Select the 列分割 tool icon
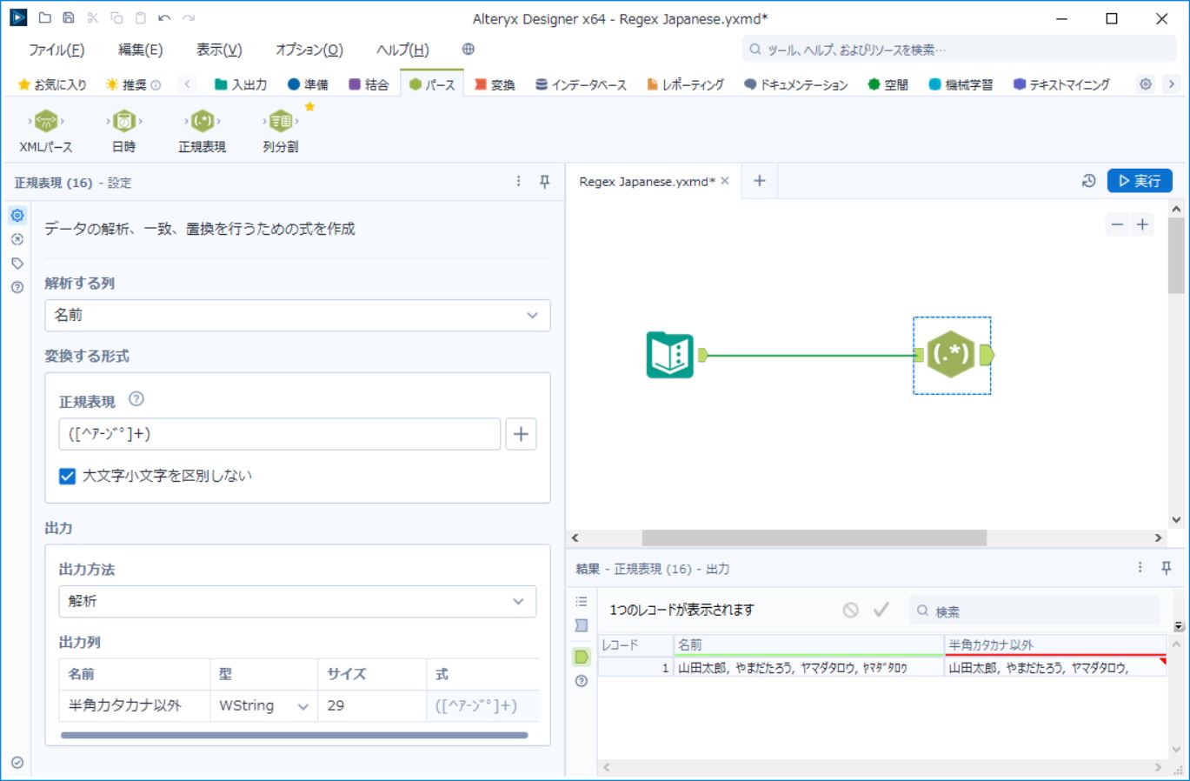The image size is (1190, 781). [280, 122]
